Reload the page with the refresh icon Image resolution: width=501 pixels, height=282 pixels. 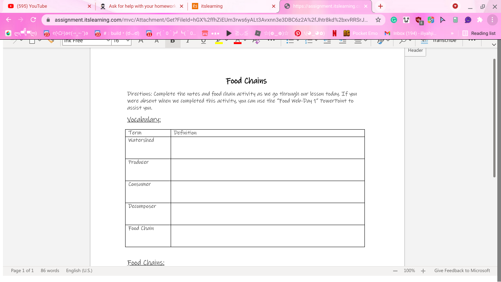tap(33, 20)
